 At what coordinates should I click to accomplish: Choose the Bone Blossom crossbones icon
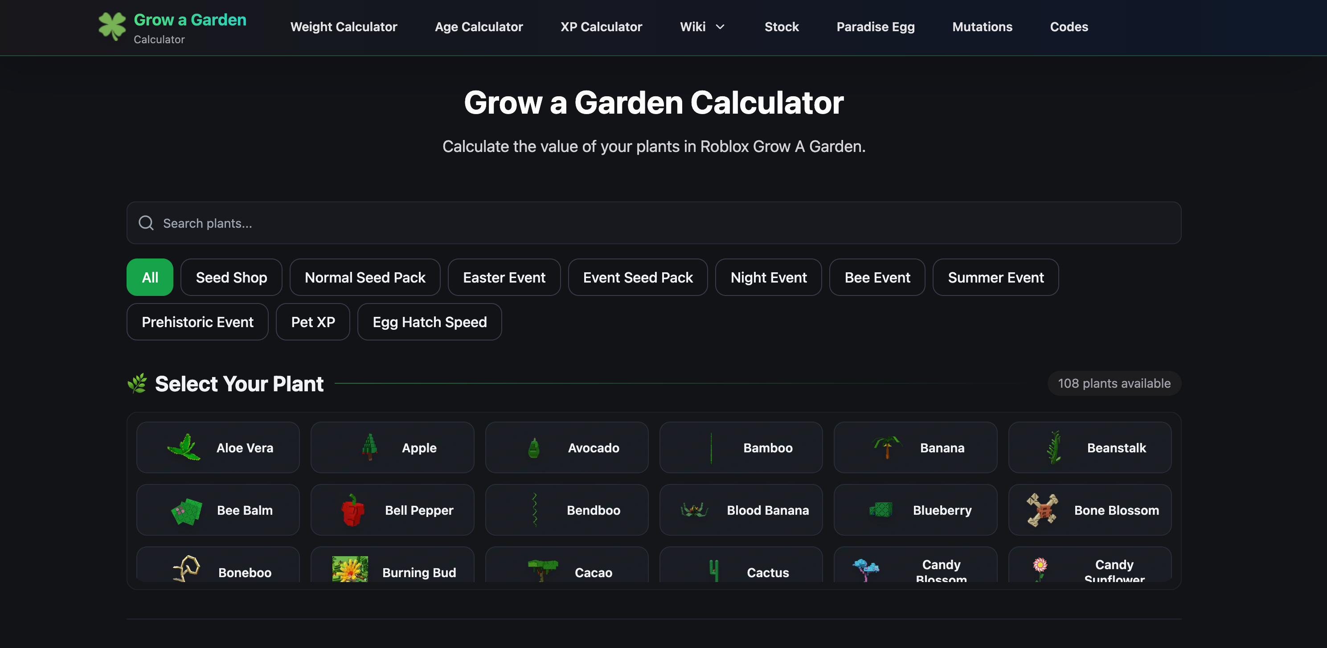click(x=1042, y=510)
